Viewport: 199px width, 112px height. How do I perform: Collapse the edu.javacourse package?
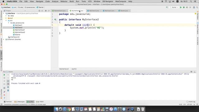coord(8,23)
